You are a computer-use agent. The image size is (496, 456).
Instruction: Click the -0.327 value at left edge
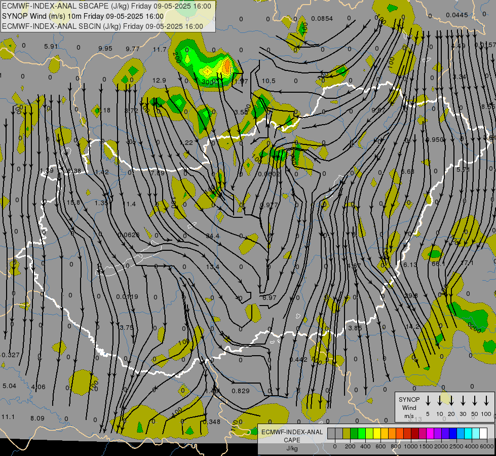point(10,355)
